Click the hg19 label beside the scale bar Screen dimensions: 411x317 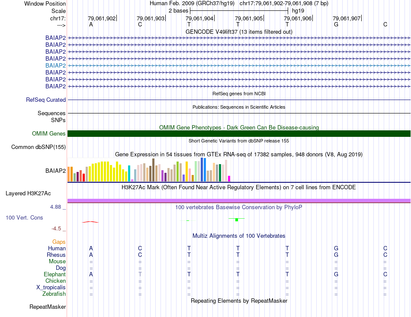[298, 11]
